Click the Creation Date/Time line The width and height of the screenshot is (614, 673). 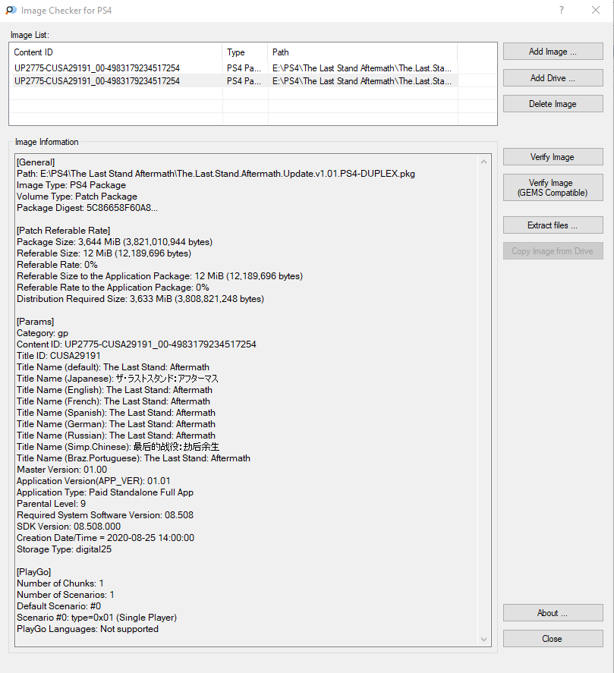(105, 538)
